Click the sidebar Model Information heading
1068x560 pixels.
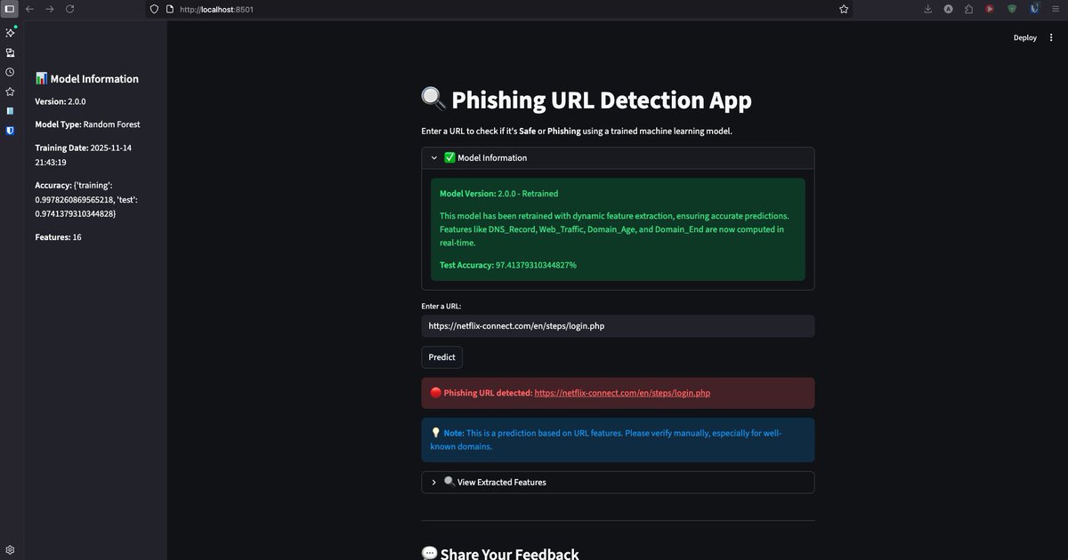click(87, 79)
